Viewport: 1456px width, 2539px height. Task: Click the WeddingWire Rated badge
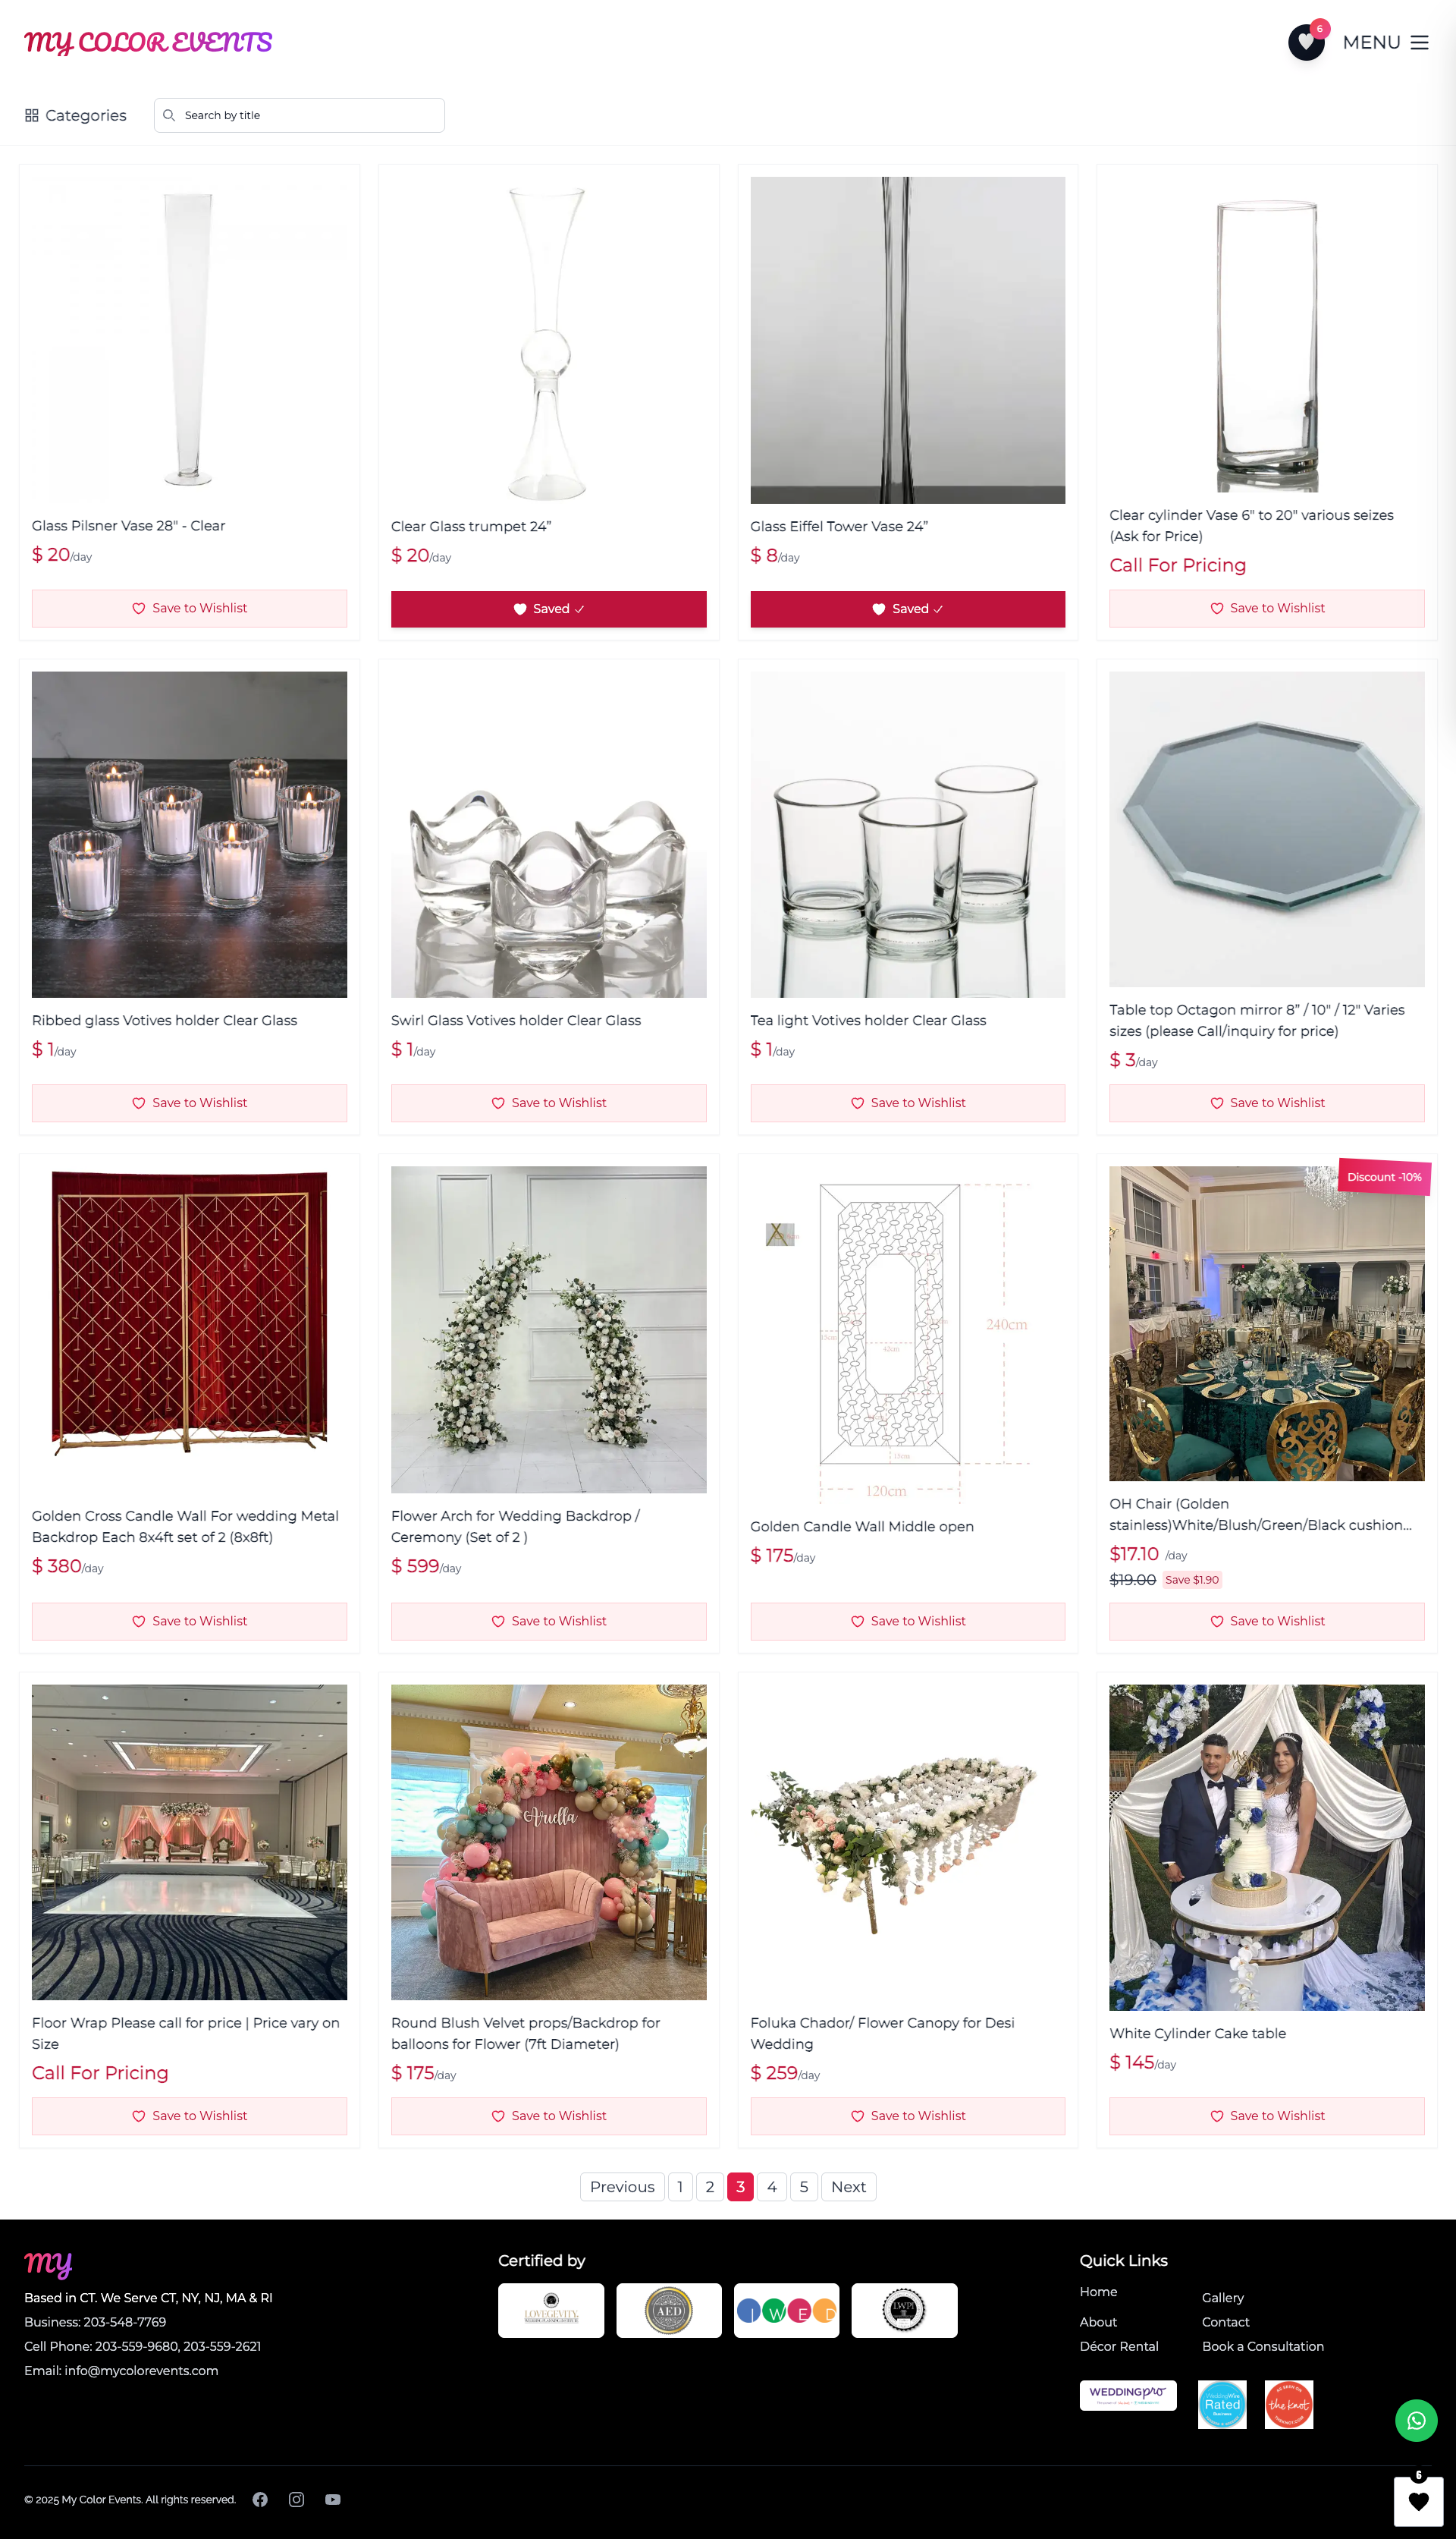coord(1222,2404)
